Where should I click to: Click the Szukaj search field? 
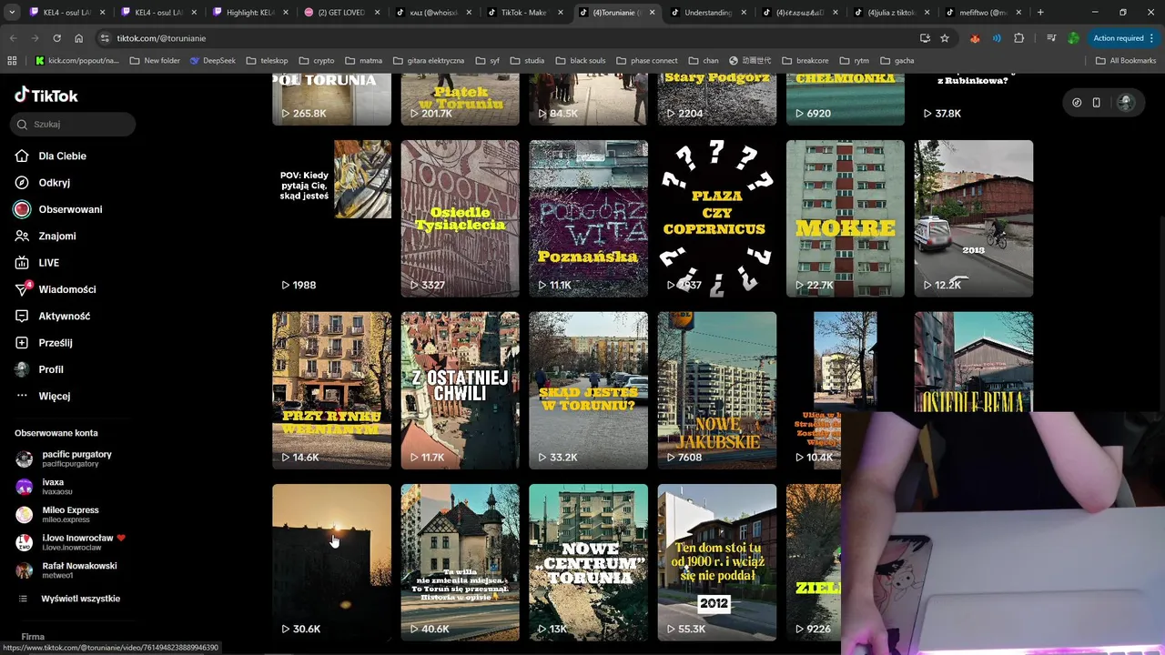(x=73, y=124)
